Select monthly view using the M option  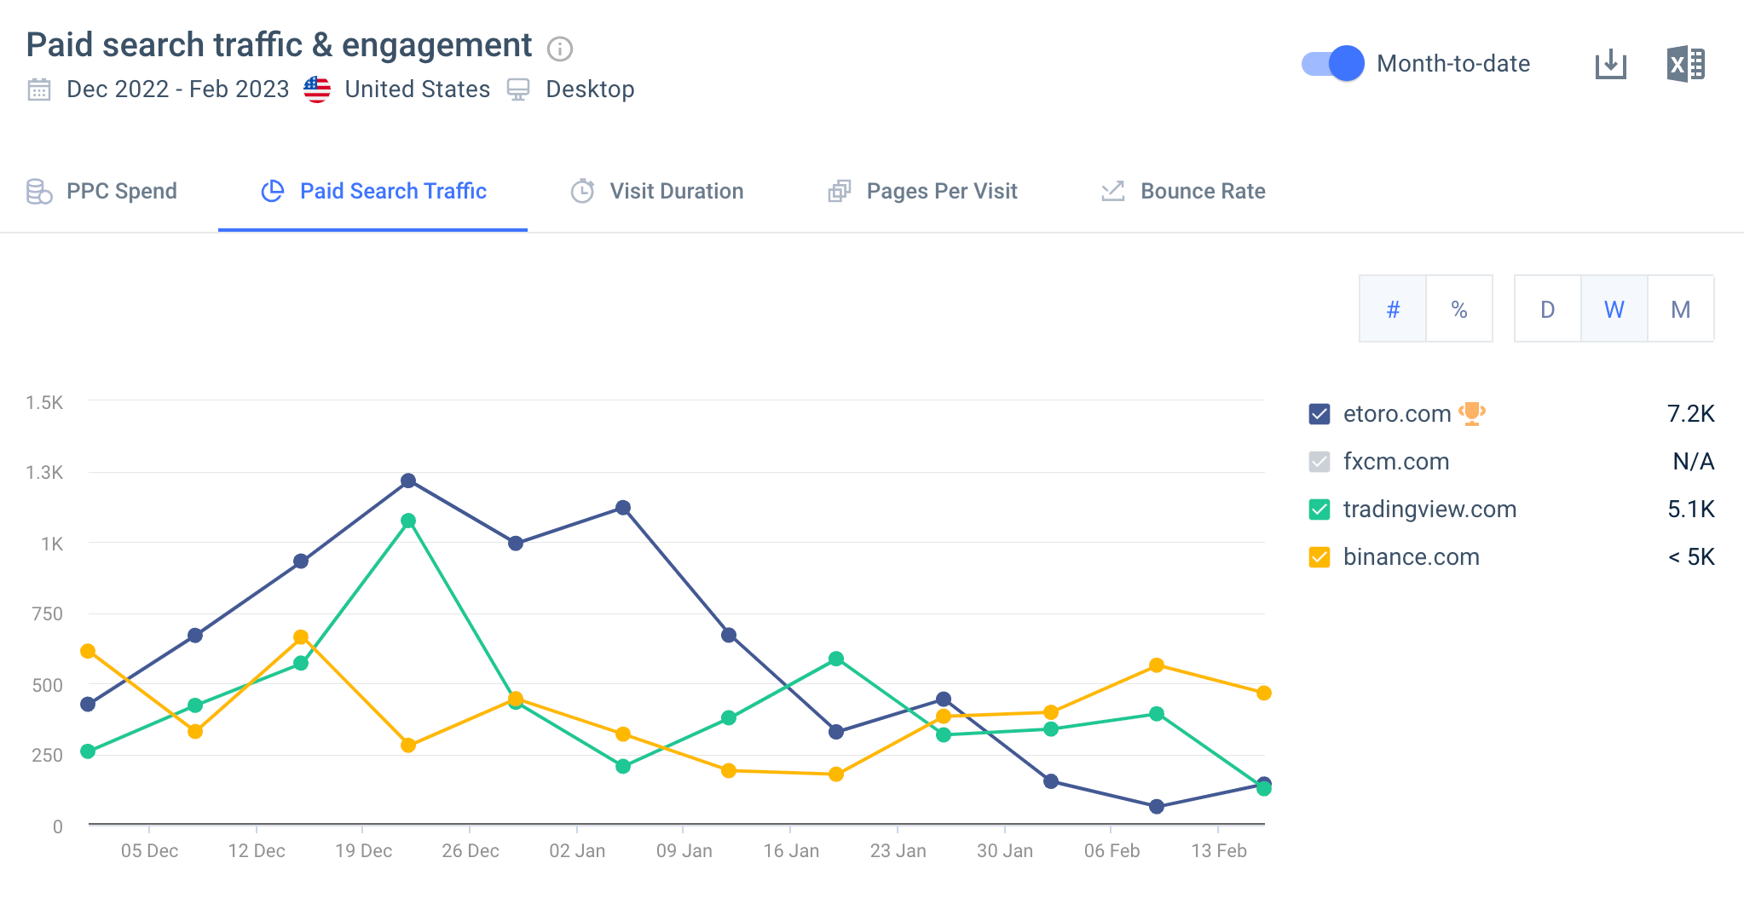[1680, 308]
